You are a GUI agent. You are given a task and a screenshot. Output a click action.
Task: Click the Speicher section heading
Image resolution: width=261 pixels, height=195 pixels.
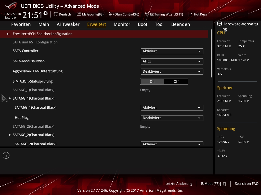(225, 88)
